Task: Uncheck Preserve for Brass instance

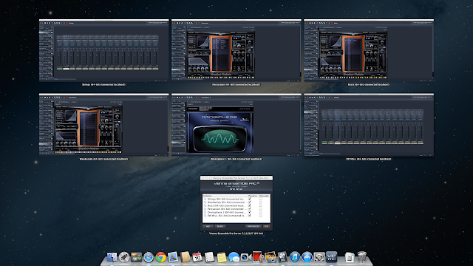Action: [x=250, y=205]
